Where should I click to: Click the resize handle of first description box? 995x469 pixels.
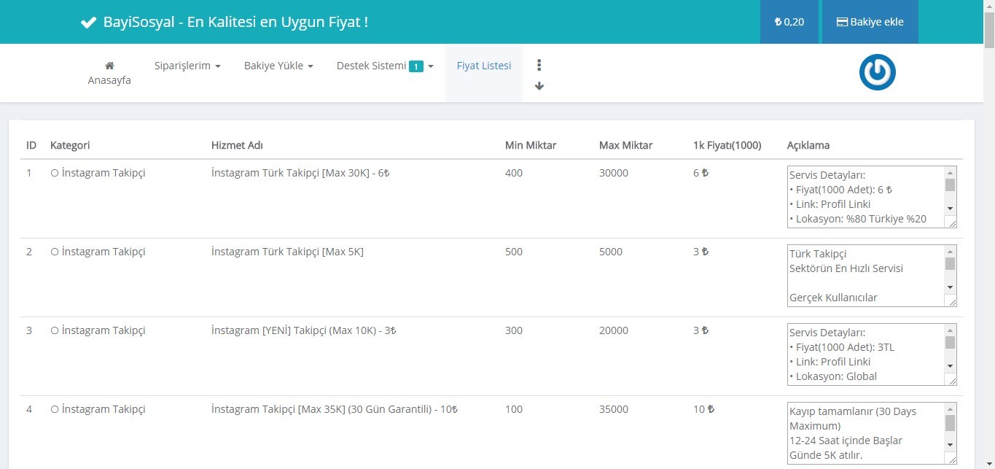coord(950,222)
